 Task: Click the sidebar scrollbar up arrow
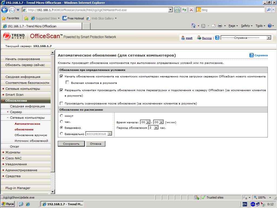(x=52, y=52)
